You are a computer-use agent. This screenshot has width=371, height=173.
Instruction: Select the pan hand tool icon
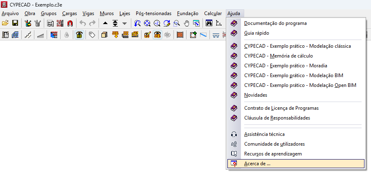(x=187, y=23)
